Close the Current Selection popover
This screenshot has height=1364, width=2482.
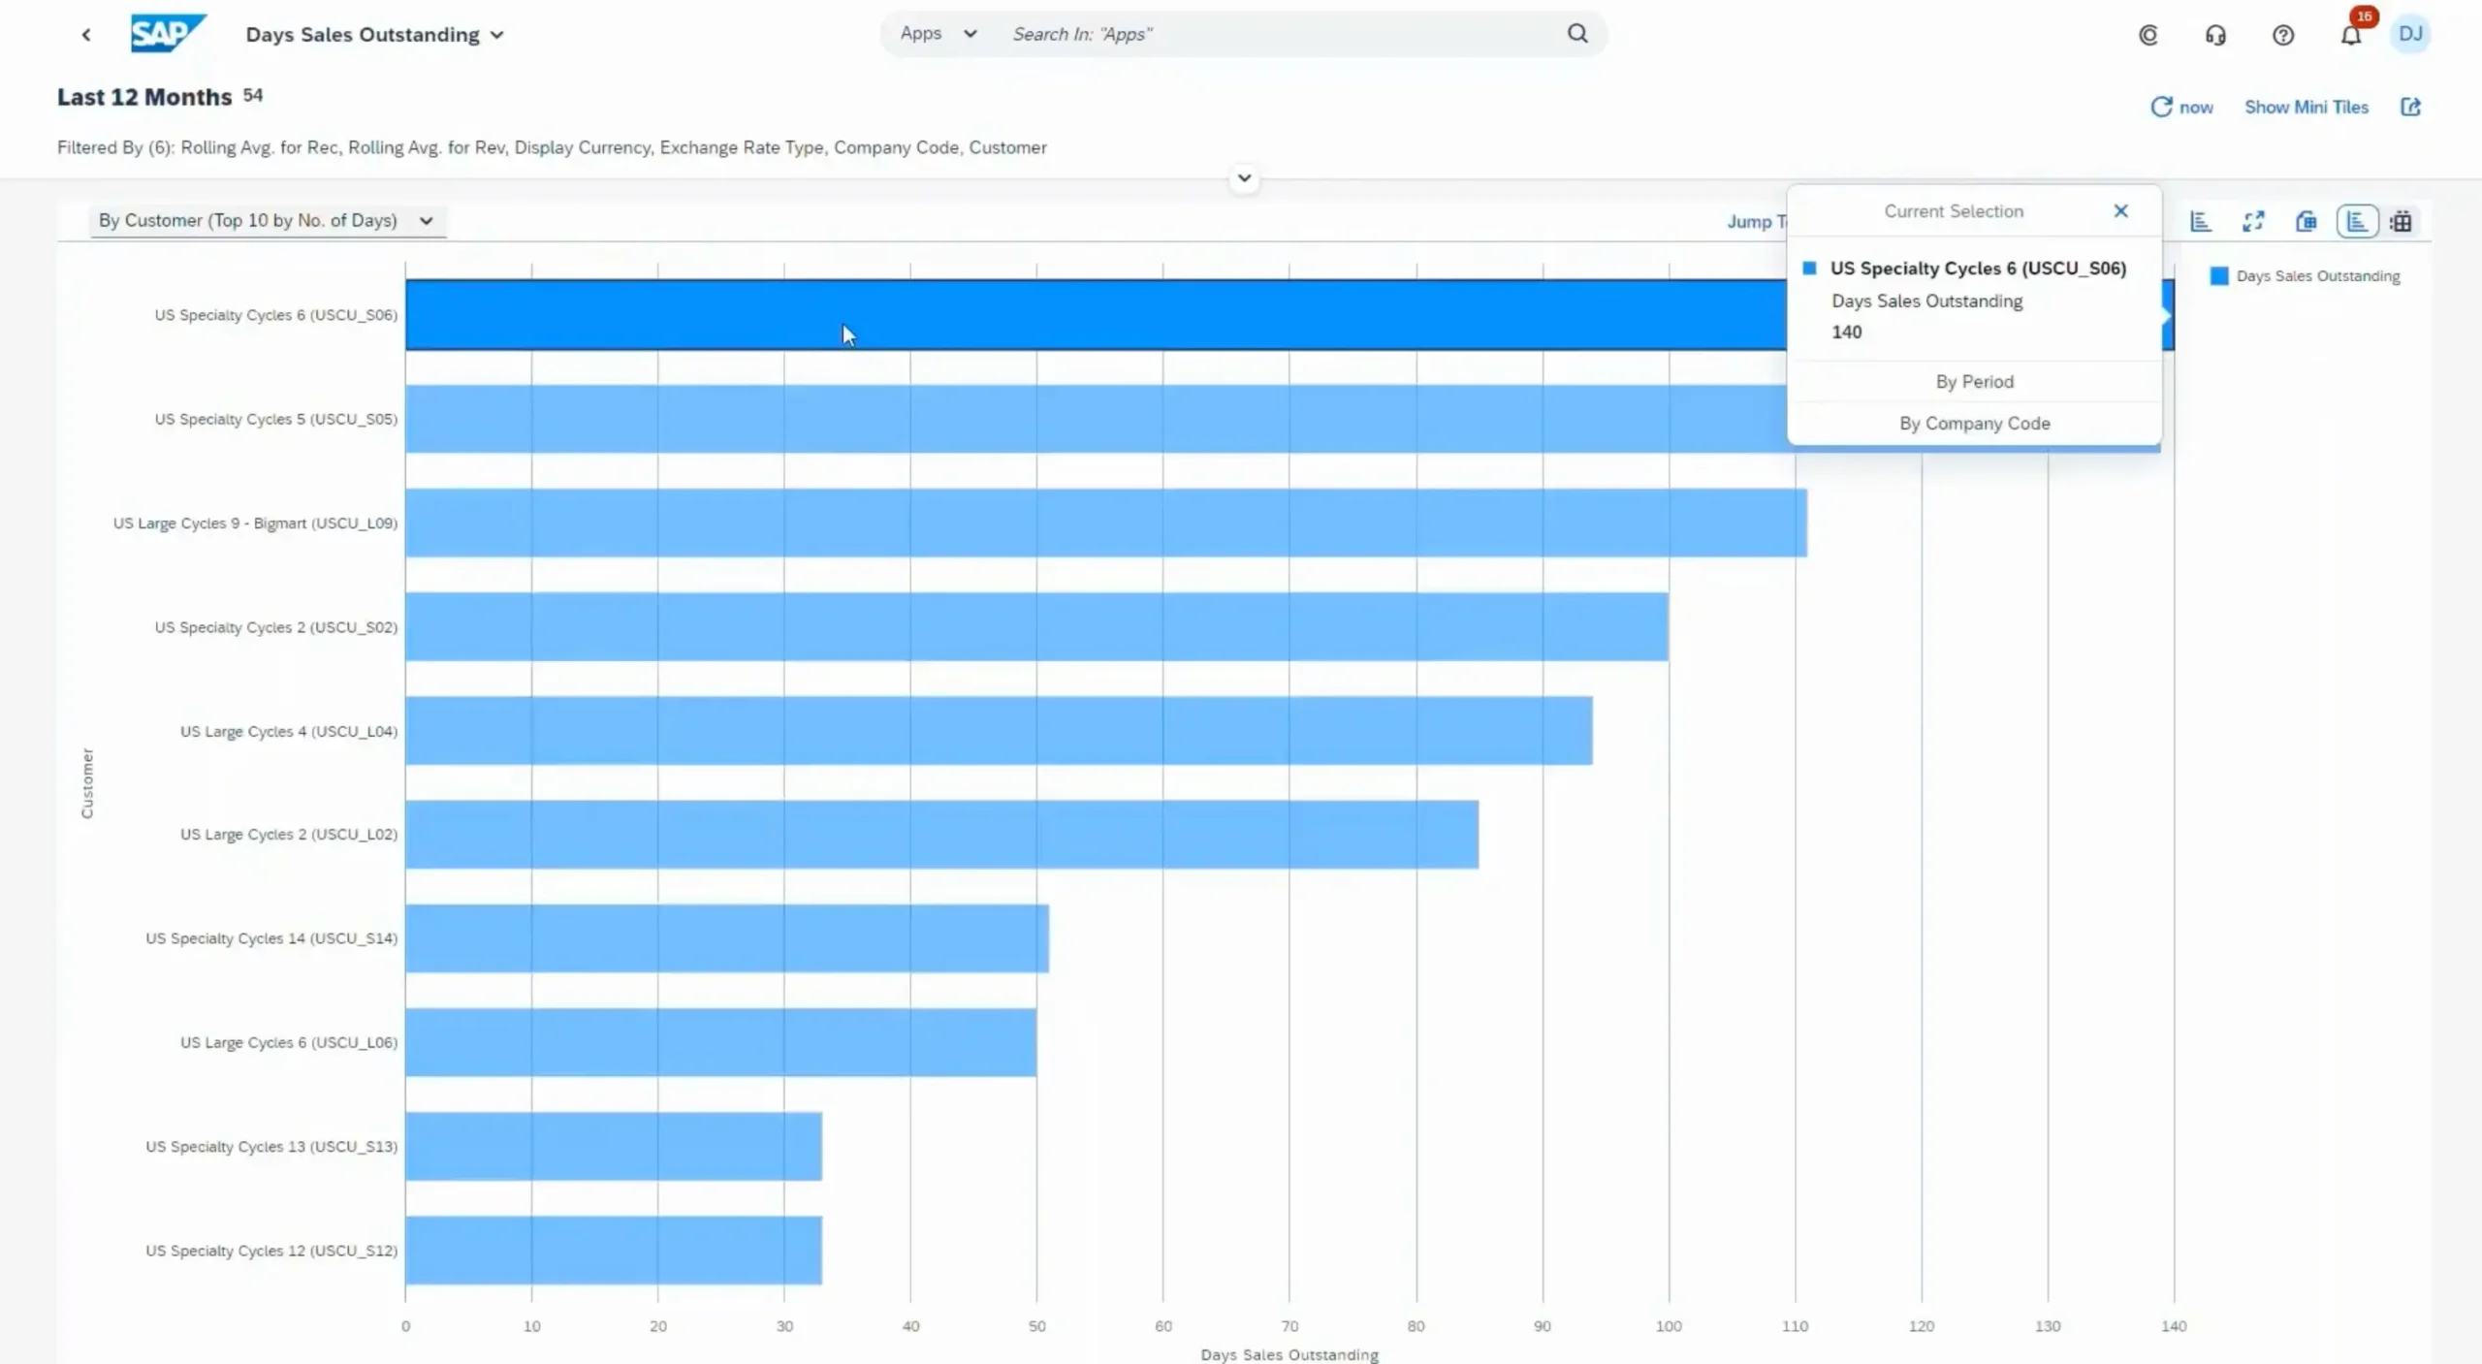tap(2121, 211)
